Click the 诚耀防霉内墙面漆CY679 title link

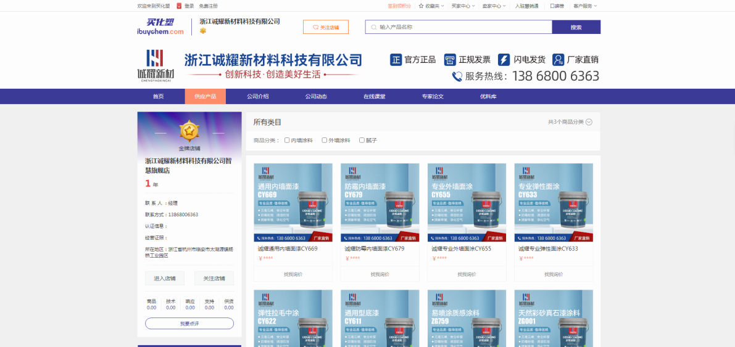pyautogui.click(x=375, y=248)
